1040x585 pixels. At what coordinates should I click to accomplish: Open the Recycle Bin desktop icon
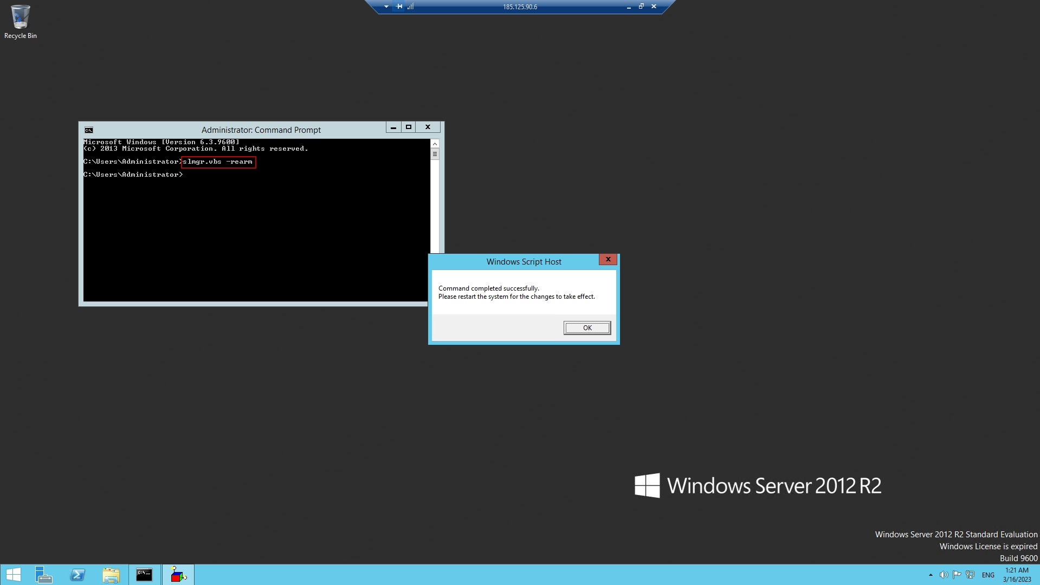(21, 22)
